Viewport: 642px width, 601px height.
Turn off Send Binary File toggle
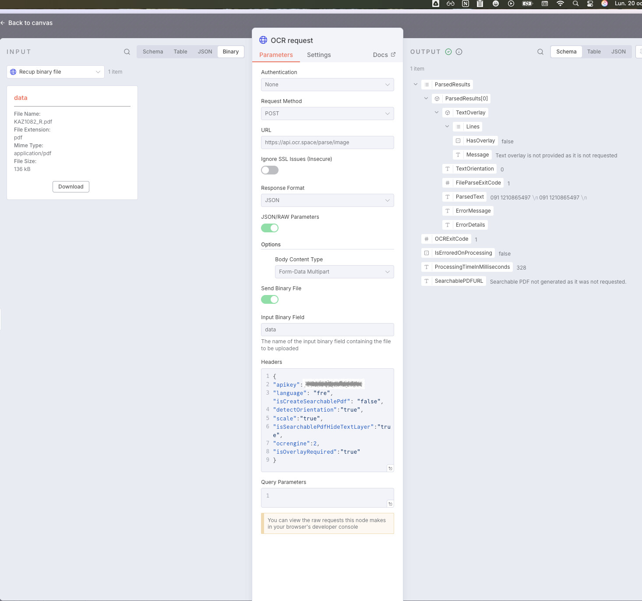[x=270, y=299]
